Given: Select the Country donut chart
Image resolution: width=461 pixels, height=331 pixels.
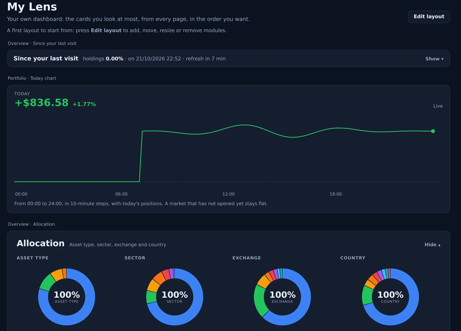Looking at the screenshot, I should [390, 297].
